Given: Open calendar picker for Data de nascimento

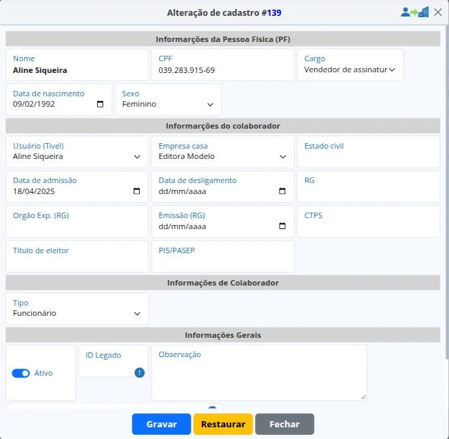Looking at the screenshot, I should click(x=100, y=104).
